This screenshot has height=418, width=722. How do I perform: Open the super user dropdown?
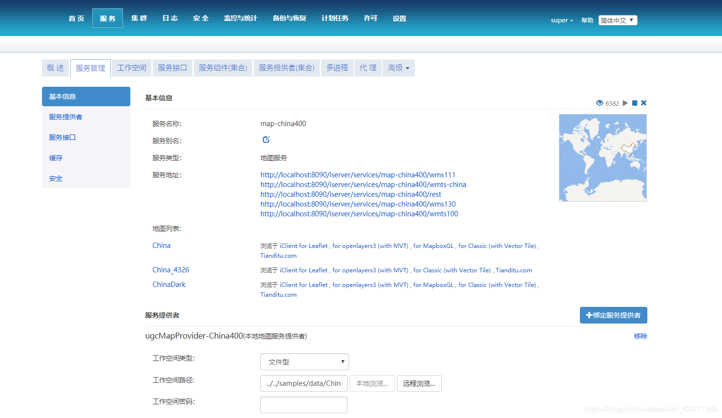pos(562,20)
